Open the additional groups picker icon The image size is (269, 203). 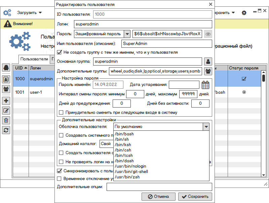click(208, 71)
